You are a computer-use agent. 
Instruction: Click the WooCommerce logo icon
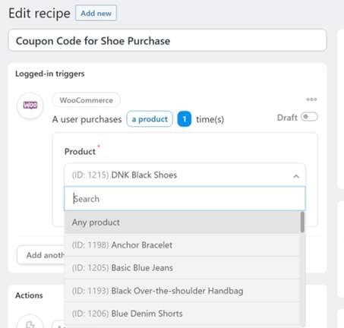[x=30, y=105]
